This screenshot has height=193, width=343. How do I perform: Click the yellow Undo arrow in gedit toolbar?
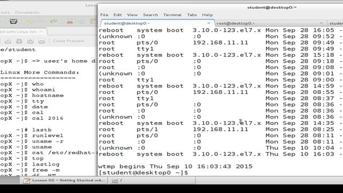[x=30, y=21]
